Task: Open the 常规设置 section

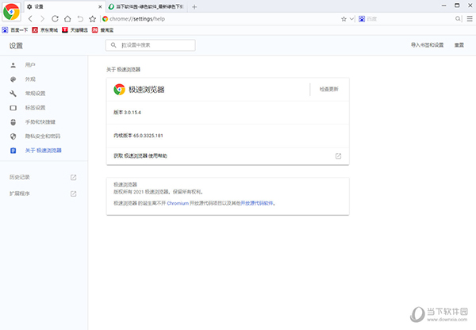Action: [44, 94]
